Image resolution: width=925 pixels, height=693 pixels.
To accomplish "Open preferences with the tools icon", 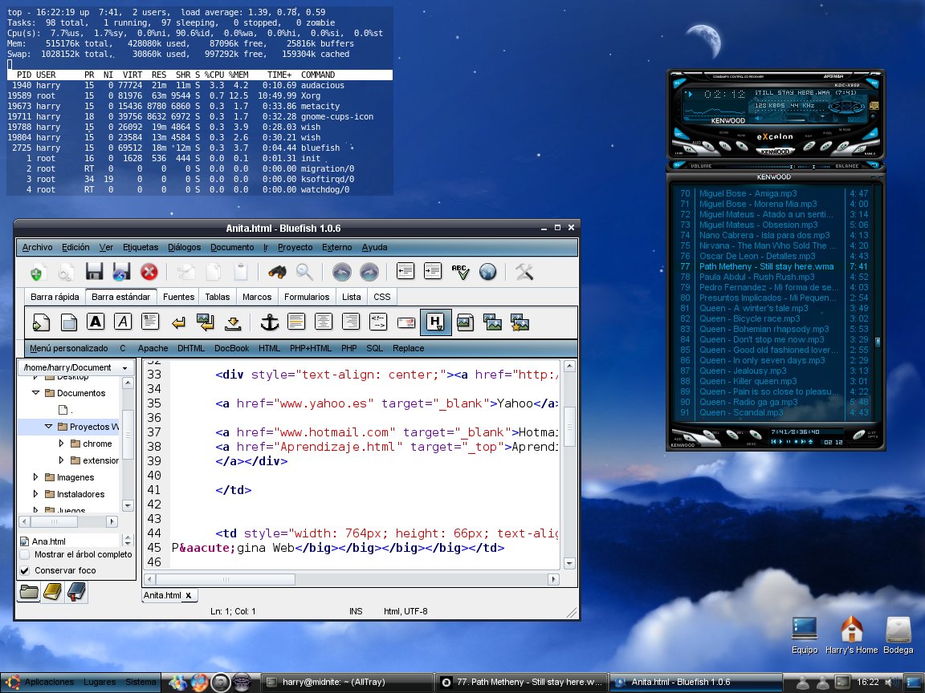I will (x=524, y=272).
